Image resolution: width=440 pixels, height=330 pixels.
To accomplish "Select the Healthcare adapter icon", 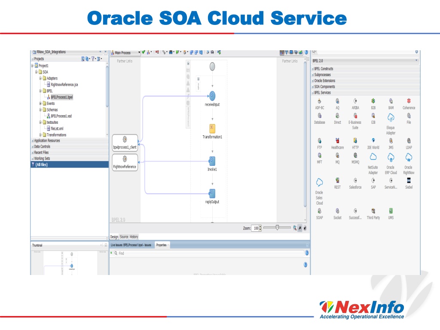I will click(337, 141).
